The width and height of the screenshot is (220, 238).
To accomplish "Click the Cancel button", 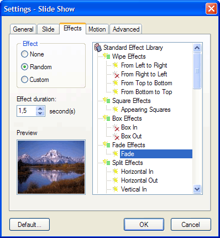I will [191, 225].
